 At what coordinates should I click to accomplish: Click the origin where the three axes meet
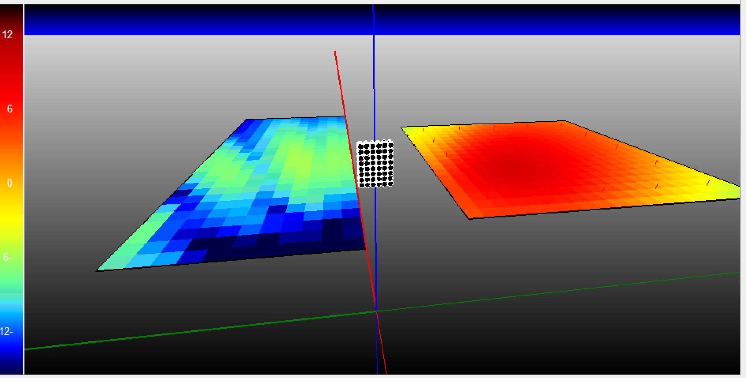[x=376, y=312]
